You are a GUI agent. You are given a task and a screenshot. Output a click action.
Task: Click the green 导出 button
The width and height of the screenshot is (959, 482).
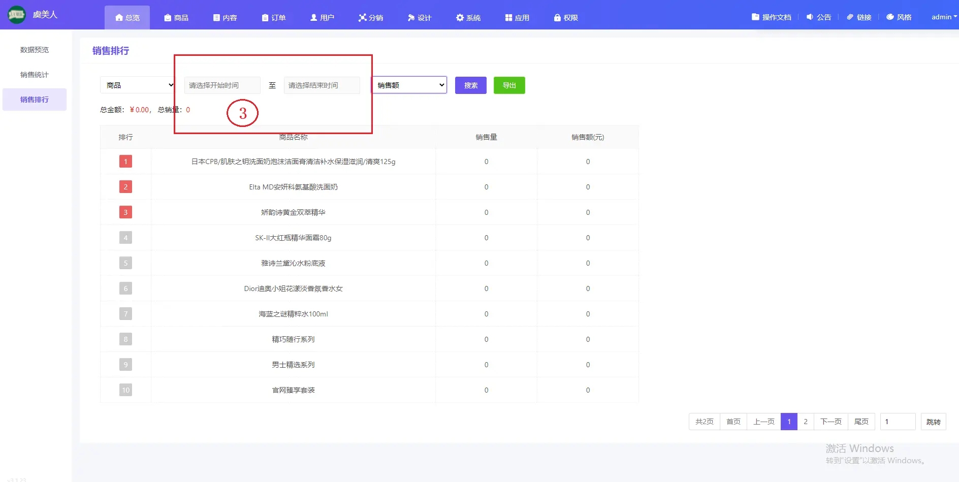(509, 85)
